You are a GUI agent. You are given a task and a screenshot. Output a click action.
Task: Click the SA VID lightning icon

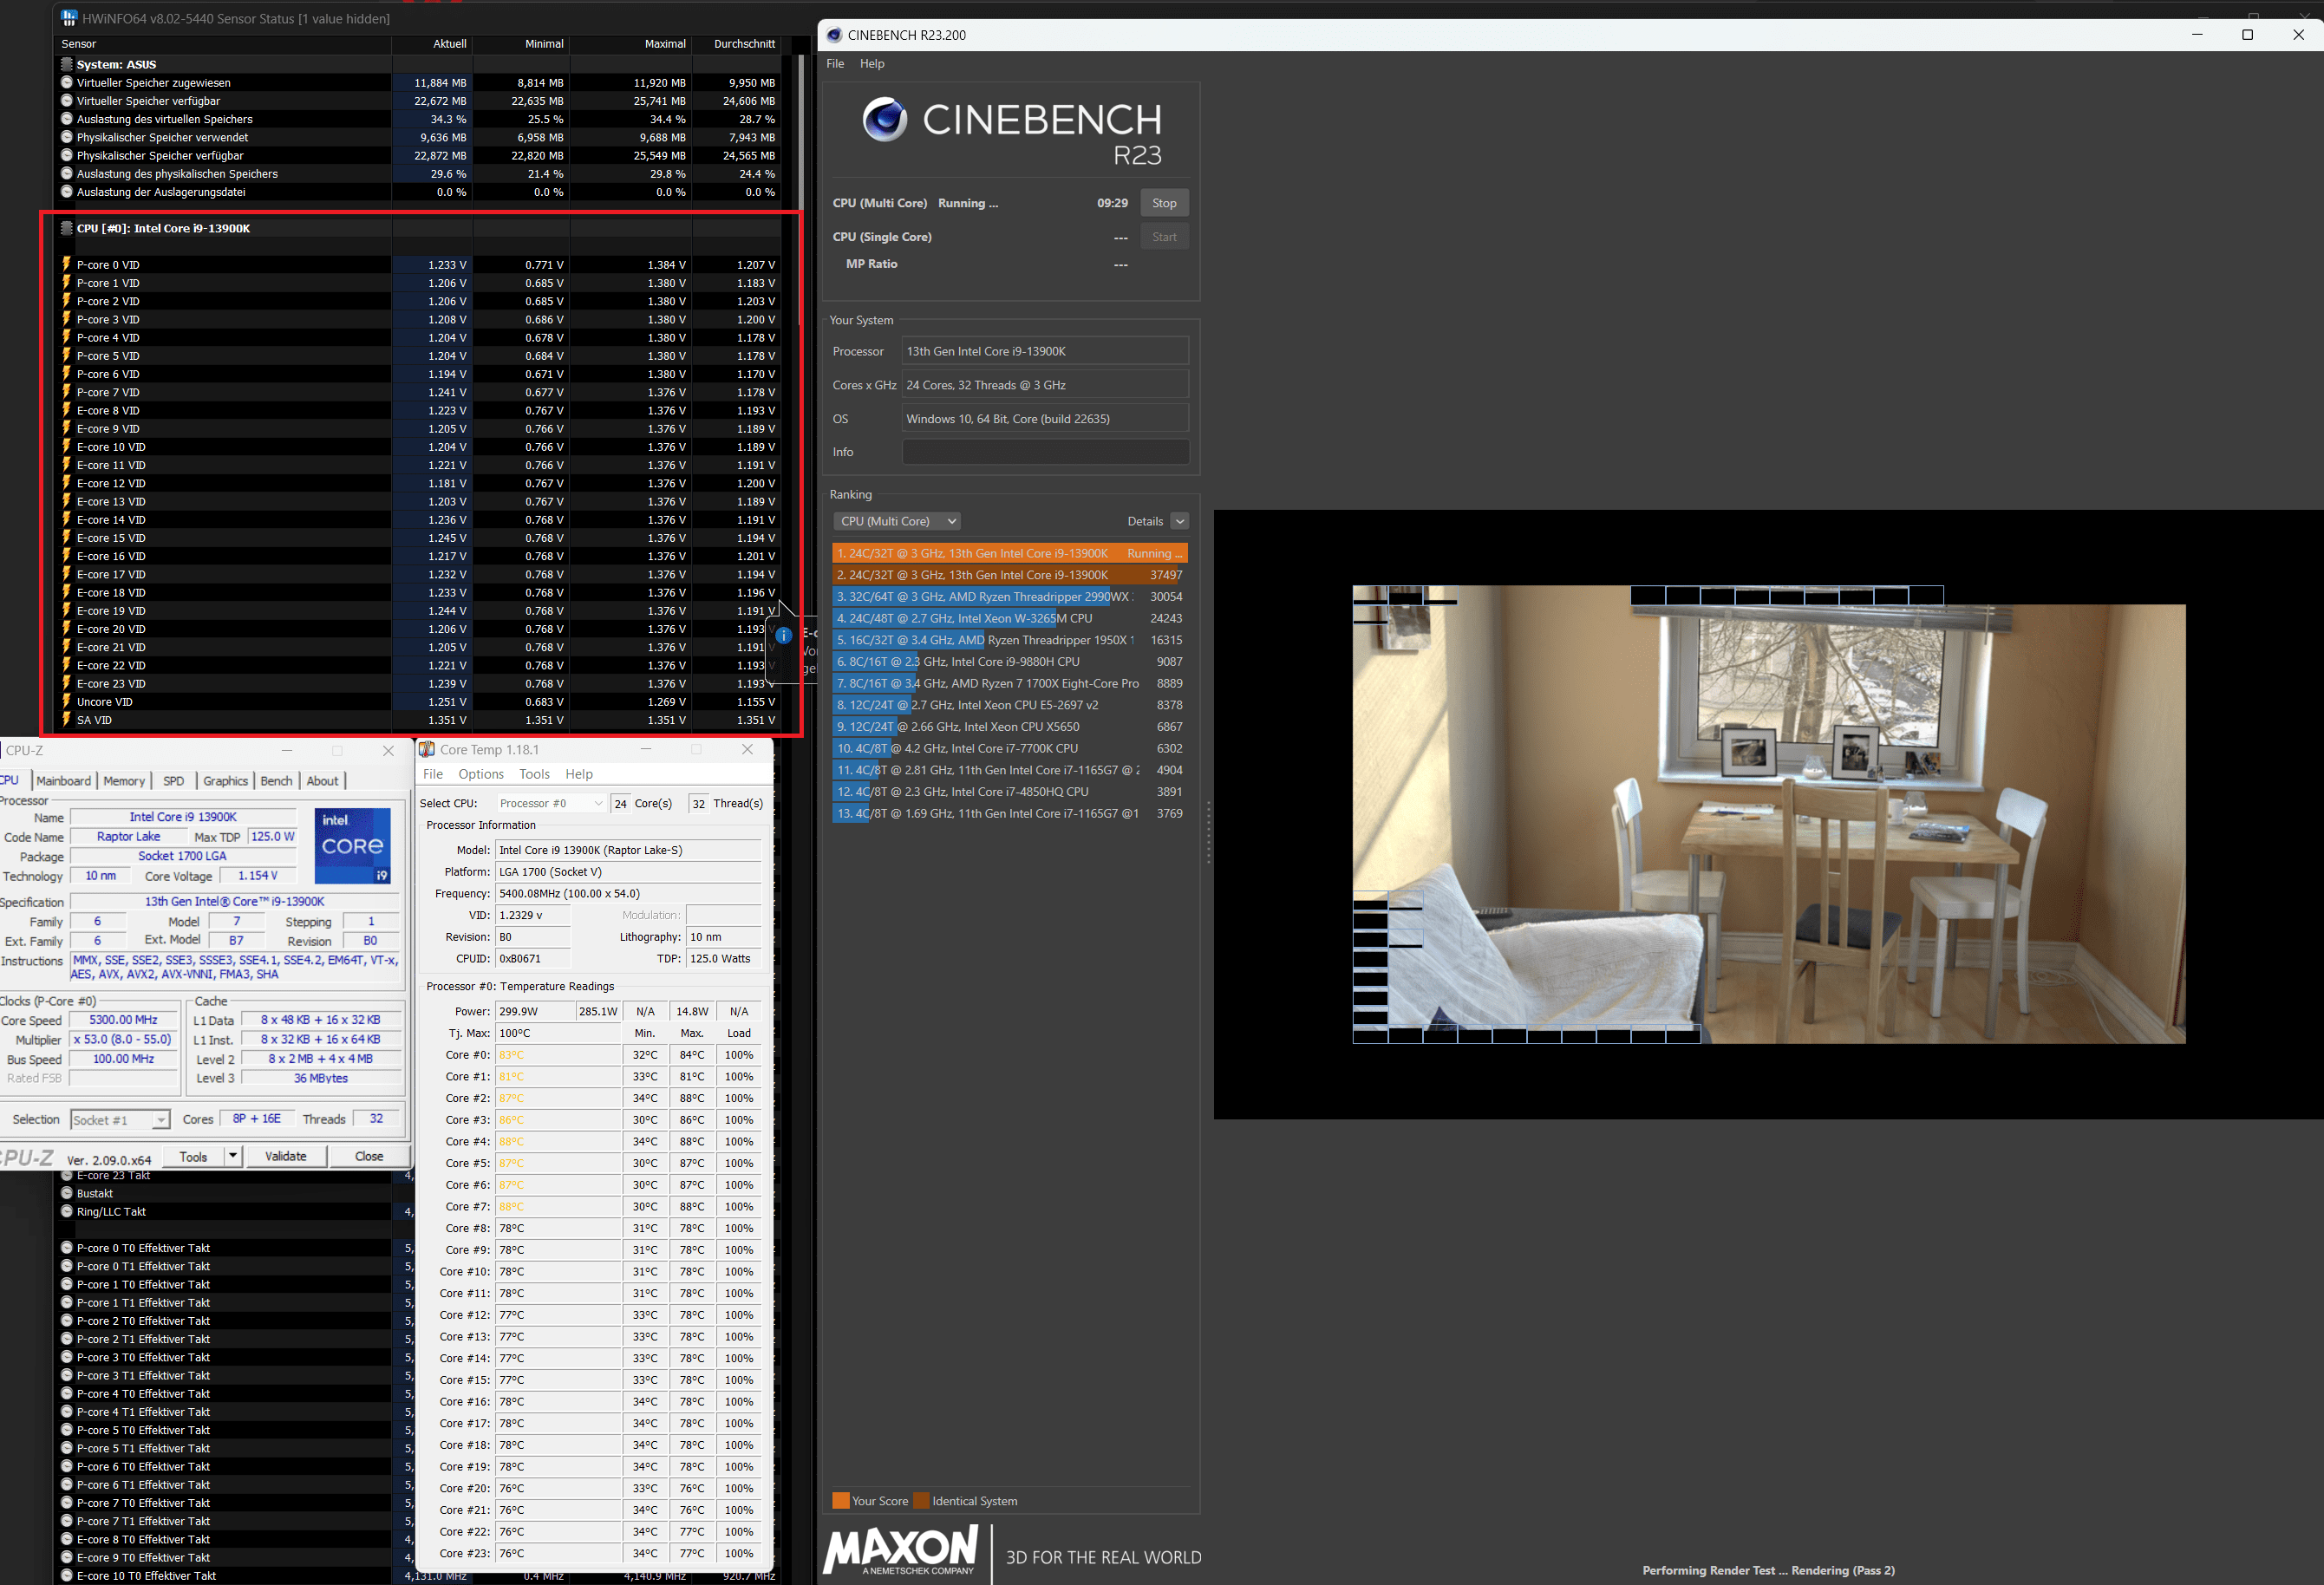(x=67, y=720)
